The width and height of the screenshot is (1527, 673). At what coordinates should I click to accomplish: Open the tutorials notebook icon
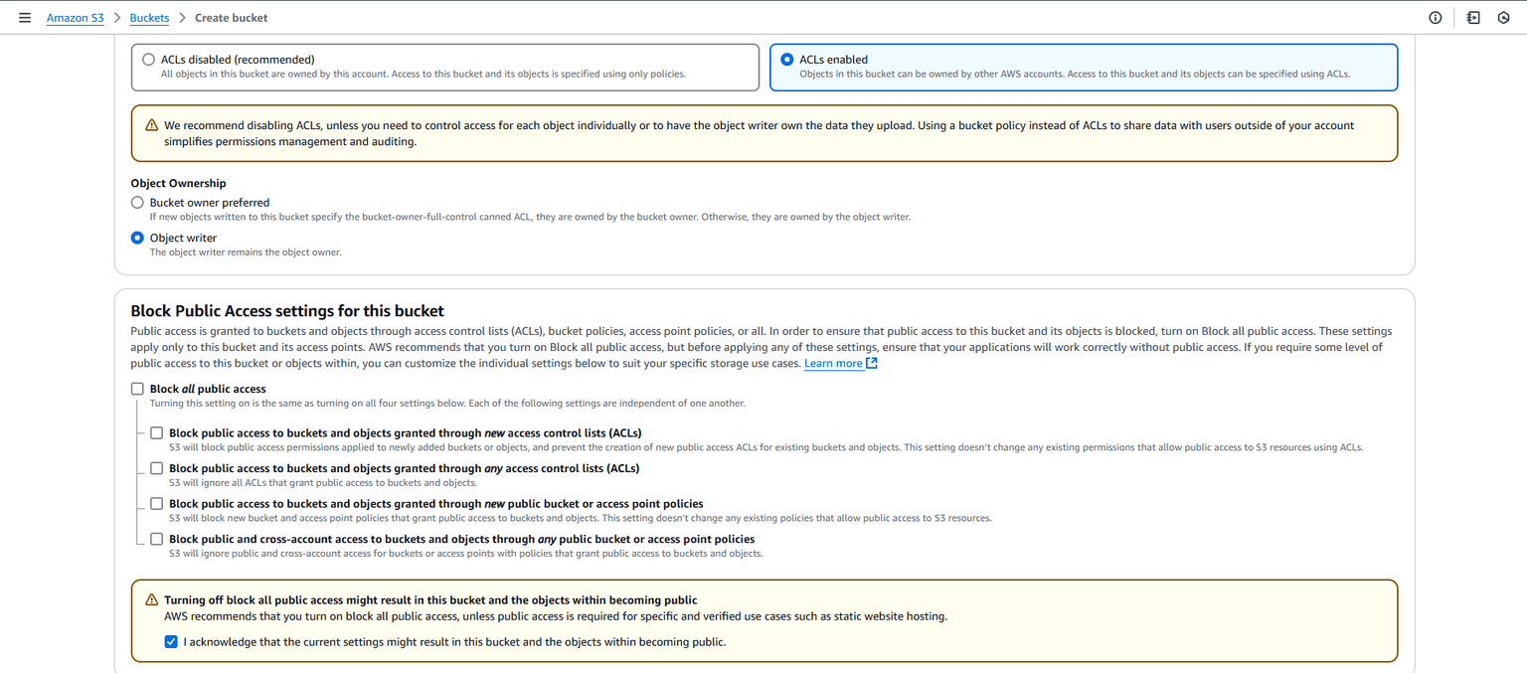[x=1472, y=18]
